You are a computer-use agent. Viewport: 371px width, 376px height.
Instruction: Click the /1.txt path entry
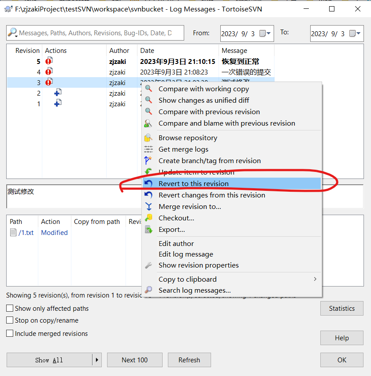click(26, 233)
